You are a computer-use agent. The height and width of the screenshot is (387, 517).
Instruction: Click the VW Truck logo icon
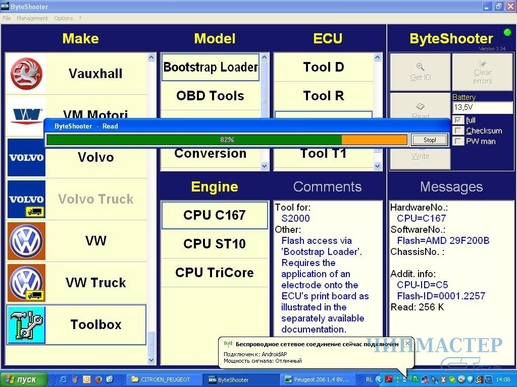(26, 283)
